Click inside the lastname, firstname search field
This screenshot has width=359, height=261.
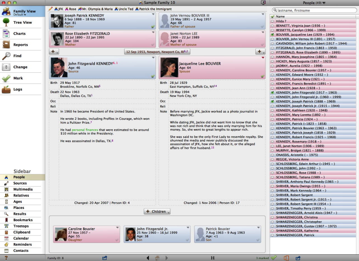314,10
